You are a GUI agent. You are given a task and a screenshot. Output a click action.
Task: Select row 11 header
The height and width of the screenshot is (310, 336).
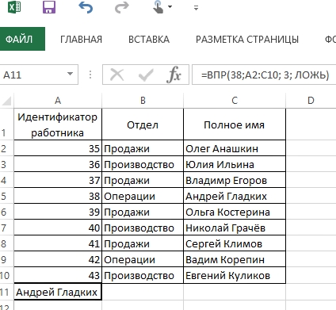[6, 292]
